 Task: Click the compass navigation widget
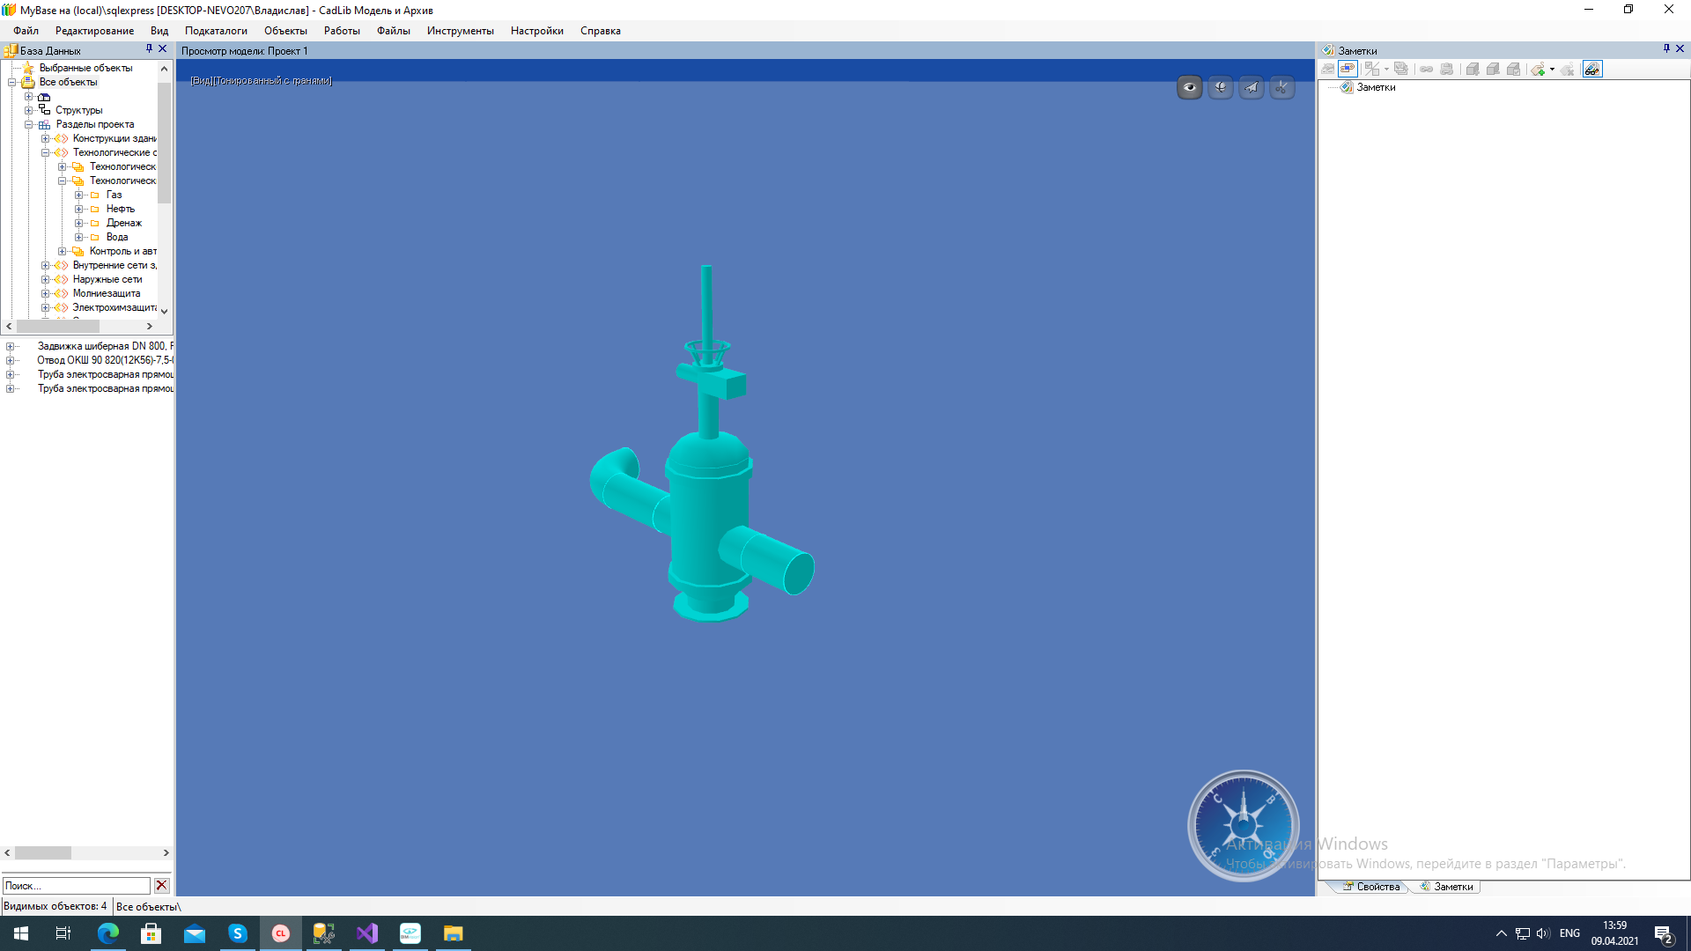tap(1243, 825)
